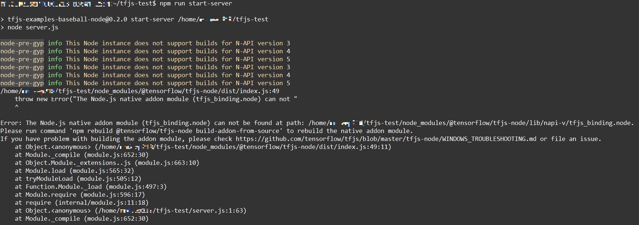The image size is (639, 225).
Task: Click the server.js:1:63 stack trace entry
Action: [x=131, y=211]
